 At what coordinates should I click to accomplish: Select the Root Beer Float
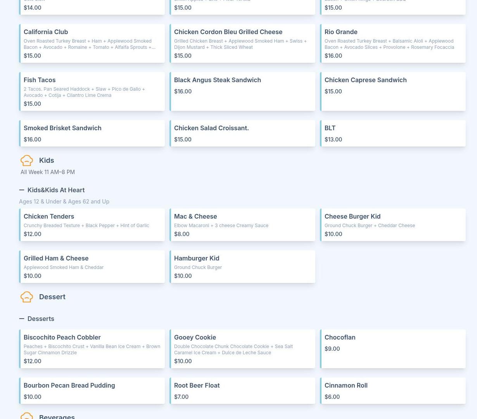242,391
